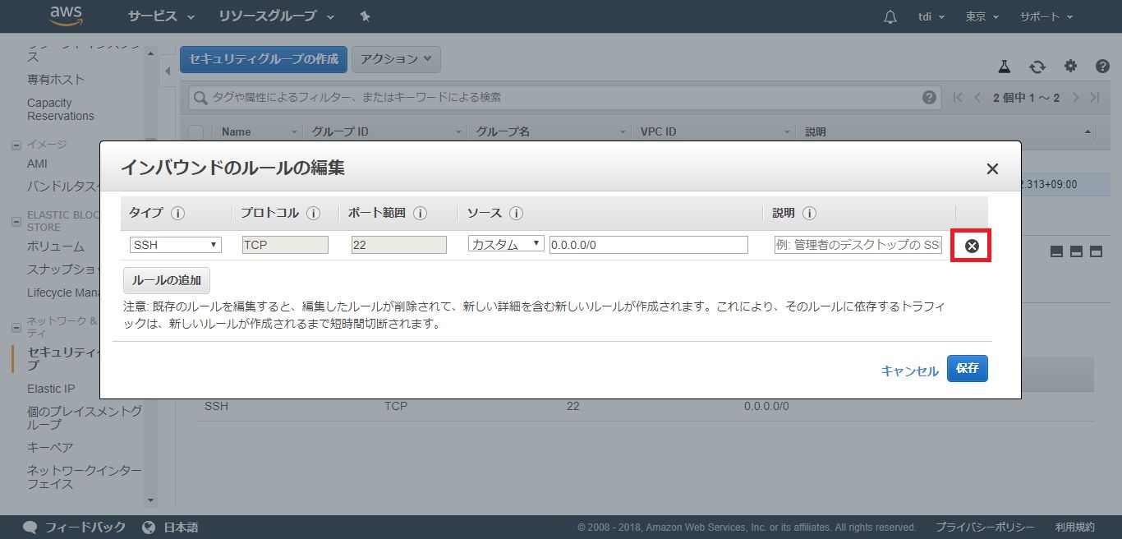Click the AWS logo

tap(67, 16)
